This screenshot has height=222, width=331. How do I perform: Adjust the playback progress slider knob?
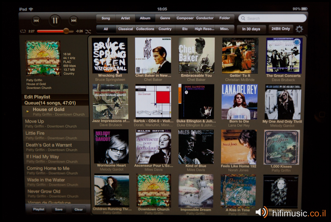(66, 31)
